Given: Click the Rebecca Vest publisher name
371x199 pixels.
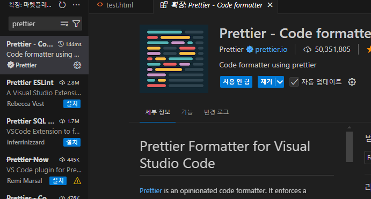Looking at the screenshot, I should tap(26, 104).
